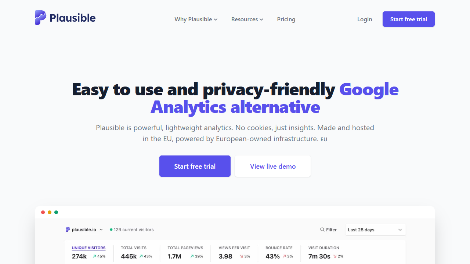
Task: Open the Last 28 days period selector
Action: (x=375, y=230)
